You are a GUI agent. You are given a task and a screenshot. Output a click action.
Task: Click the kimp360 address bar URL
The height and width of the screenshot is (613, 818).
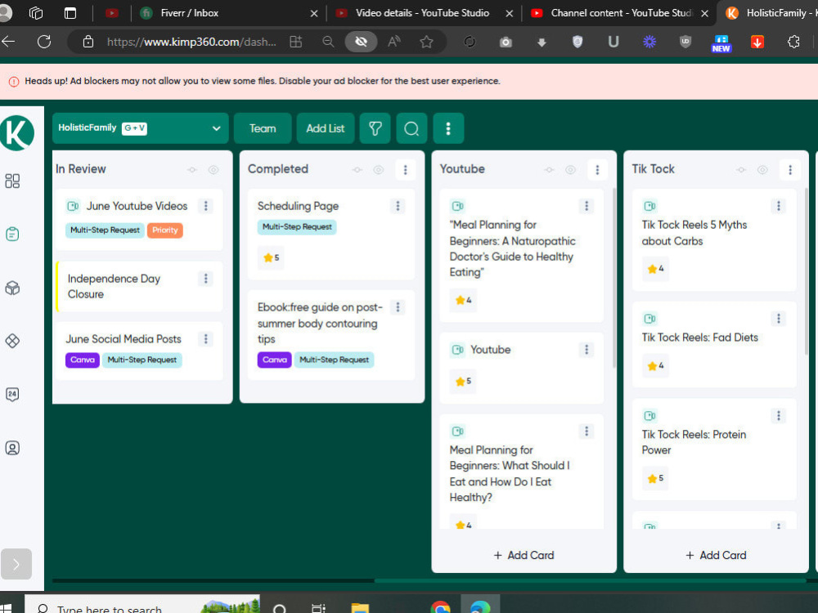(191, 42)
